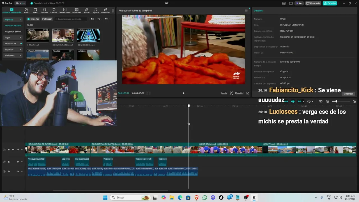Image resolution: width=359 pixels, height=202 pixels.
Task: Toggle lock on Voz superpuesta track
Action: [9, 162]
